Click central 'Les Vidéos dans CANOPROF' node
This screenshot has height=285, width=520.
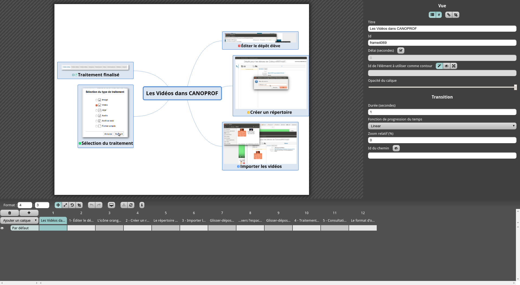(182, 93)
